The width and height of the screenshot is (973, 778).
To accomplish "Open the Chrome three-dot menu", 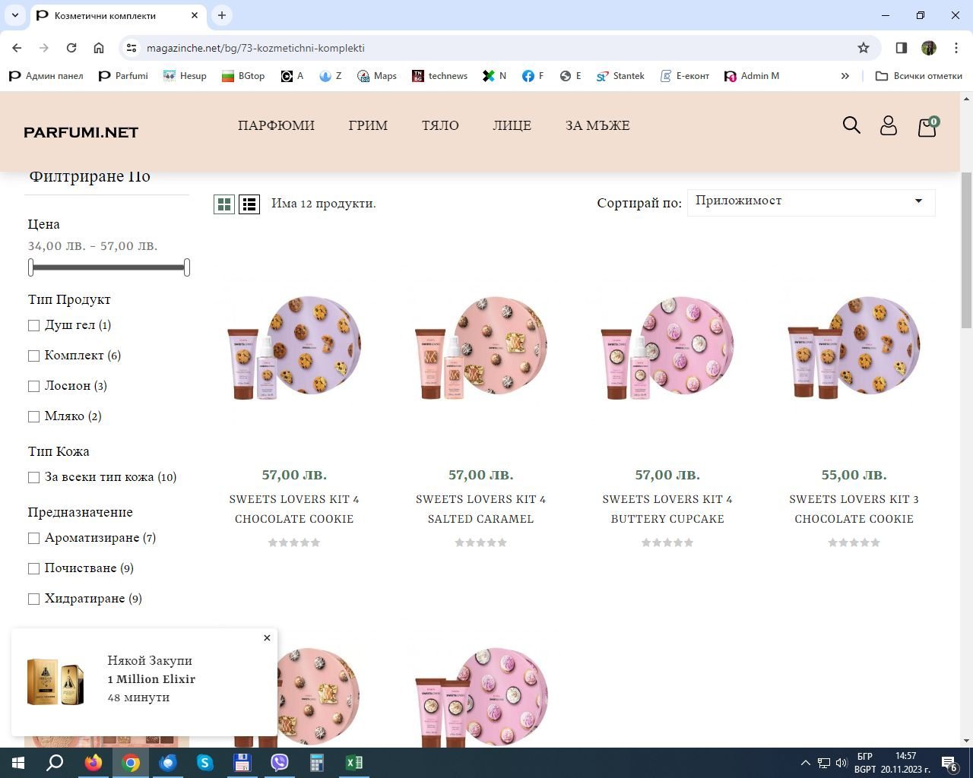I will click(956, 48).
